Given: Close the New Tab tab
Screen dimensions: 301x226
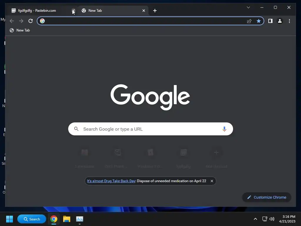Looking at the screenshot, I should coord(143,11).
